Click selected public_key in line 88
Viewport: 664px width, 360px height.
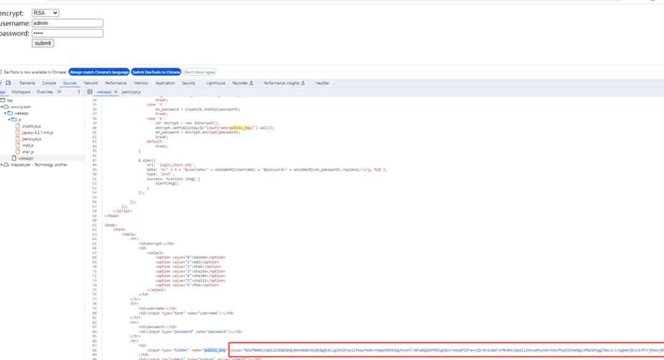215,350
